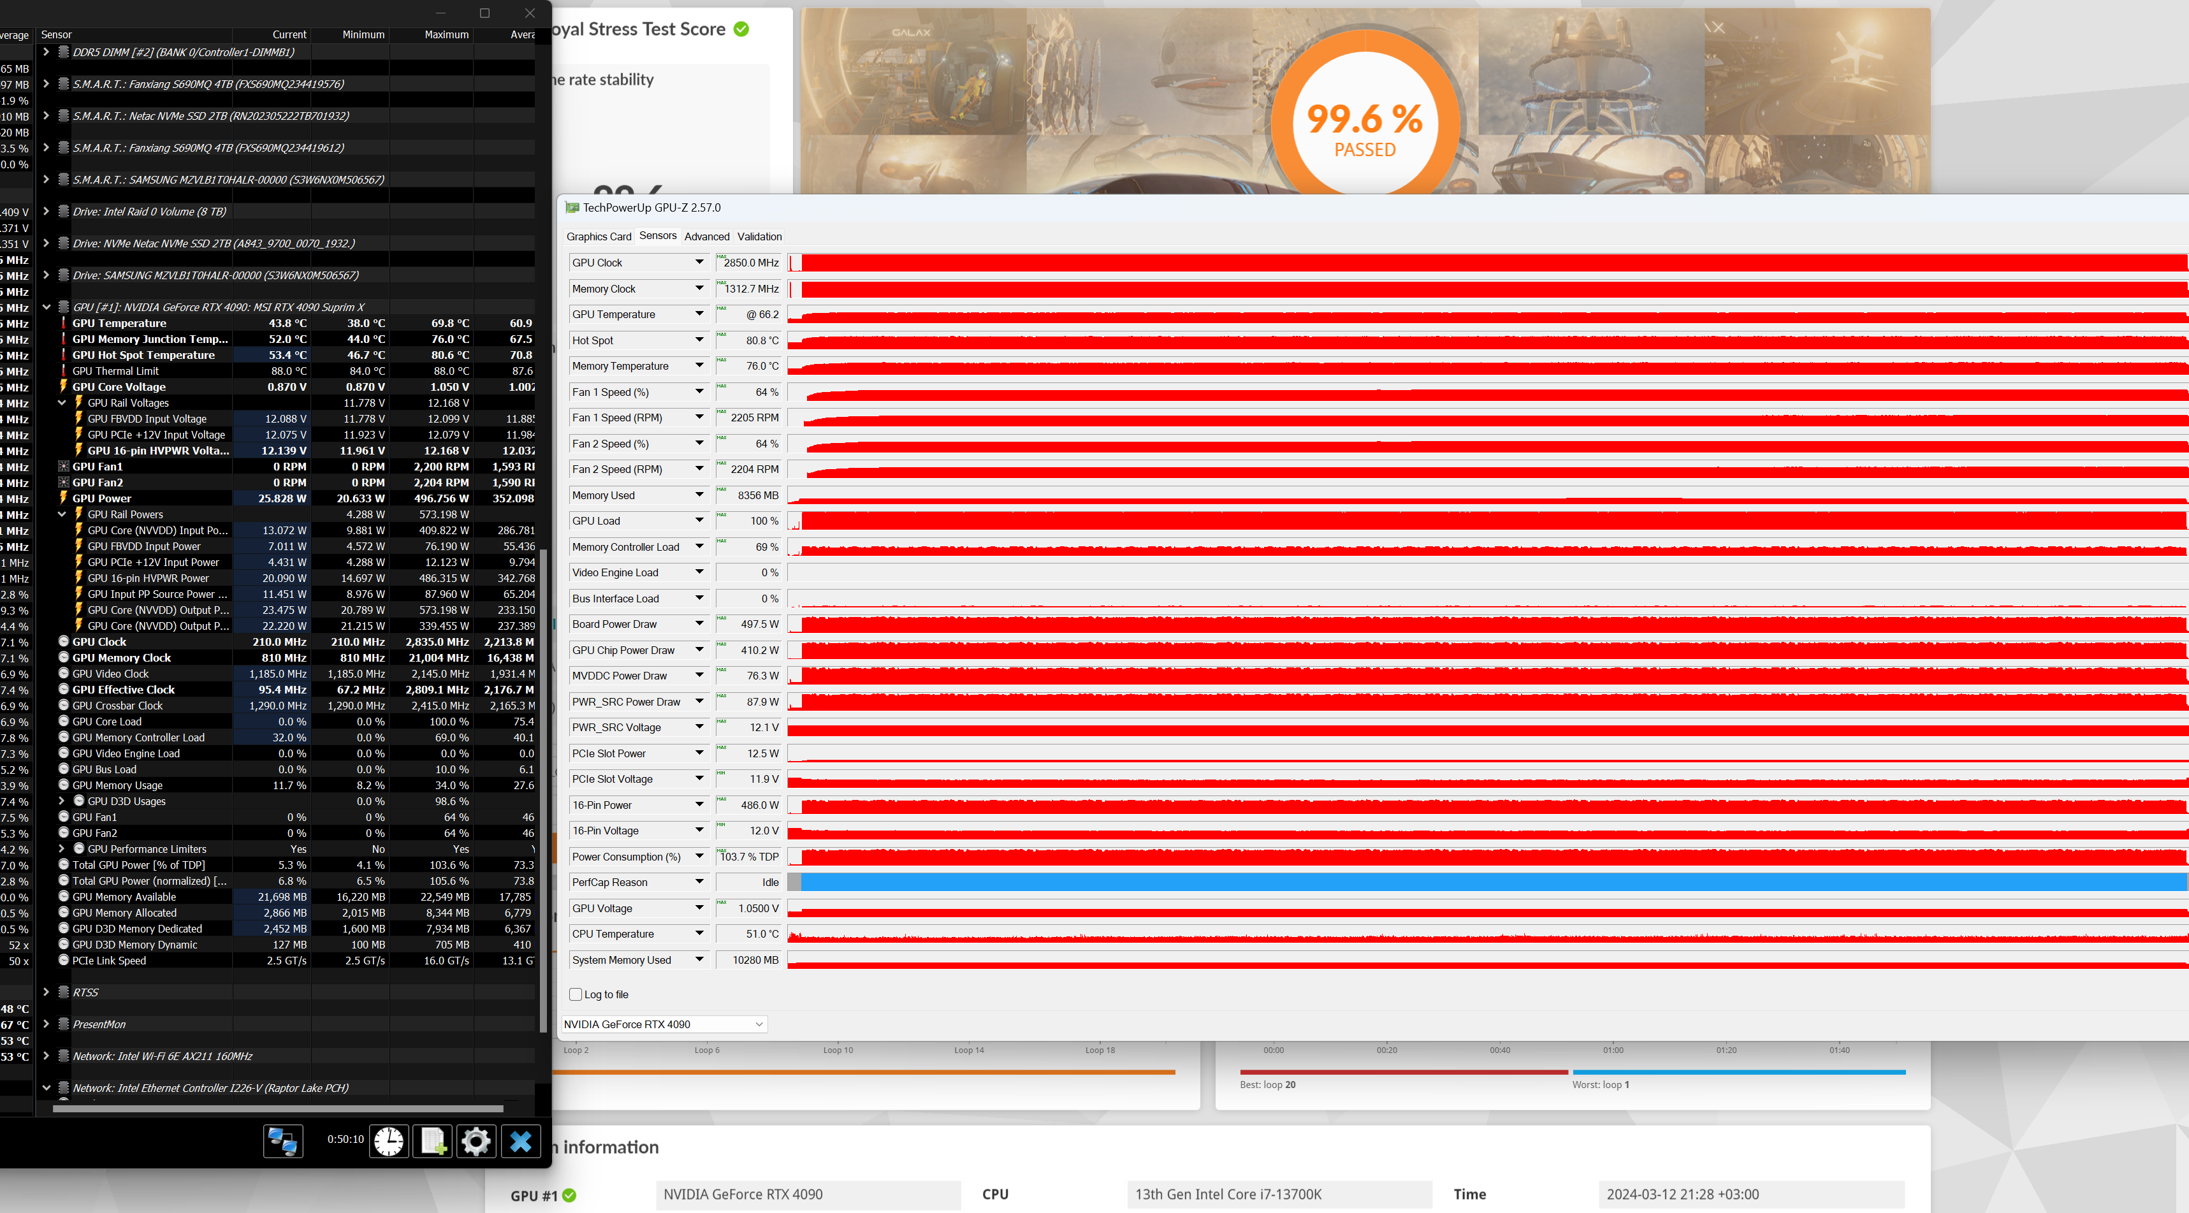
Task: Switch to the Advanced tab
Action: [x=706, y=236]
